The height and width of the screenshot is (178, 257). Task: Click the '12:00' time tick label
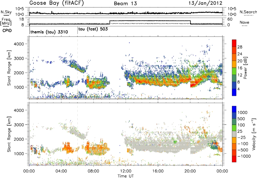126,171
